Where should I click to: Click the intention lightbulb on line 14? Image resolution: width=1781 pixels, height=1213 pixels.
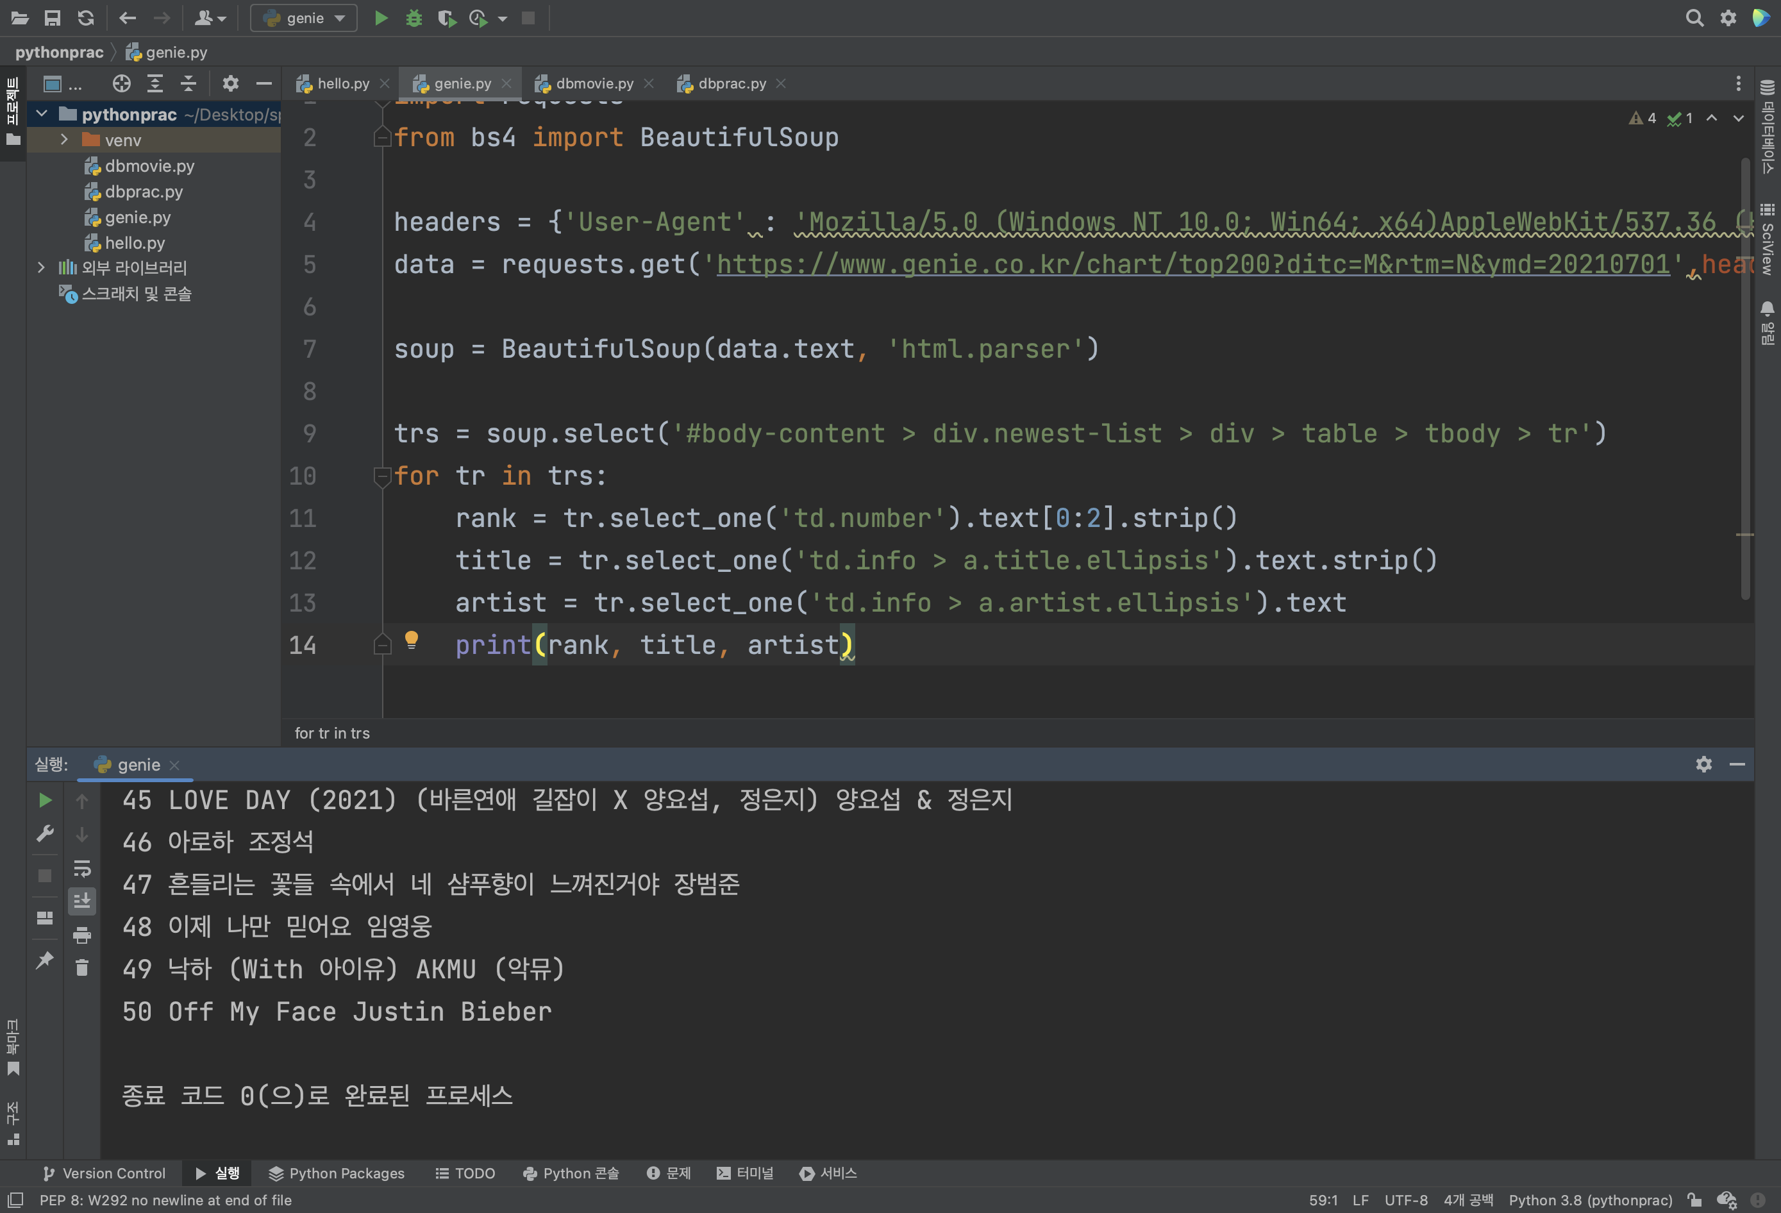412,640
